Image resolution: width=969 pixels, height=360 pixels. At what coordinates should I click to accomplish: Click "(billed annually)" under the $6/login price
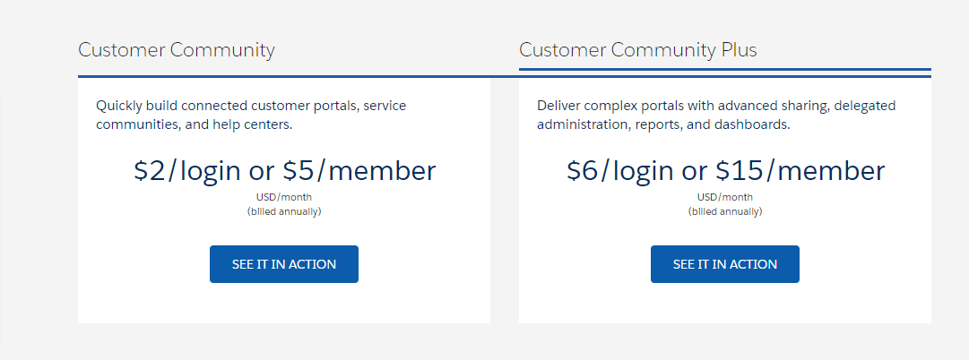(x=725, y=211)
